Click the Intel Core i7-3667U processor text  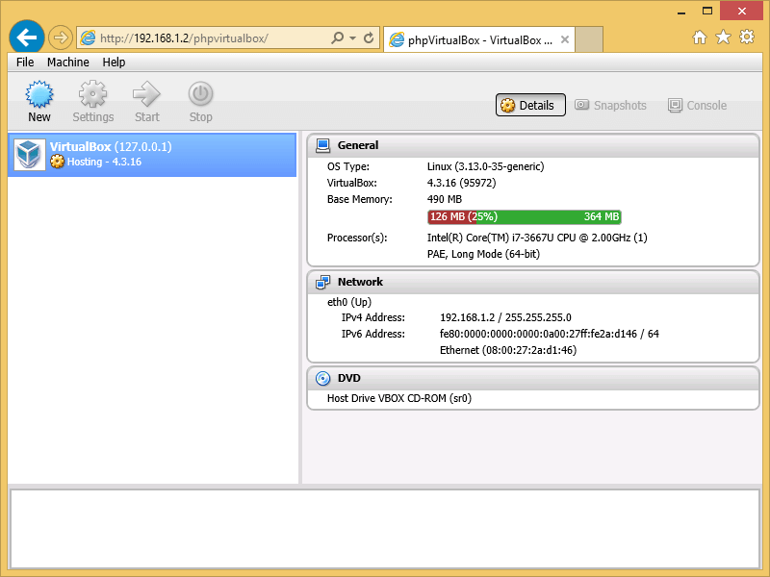click(x=537, y=238)
